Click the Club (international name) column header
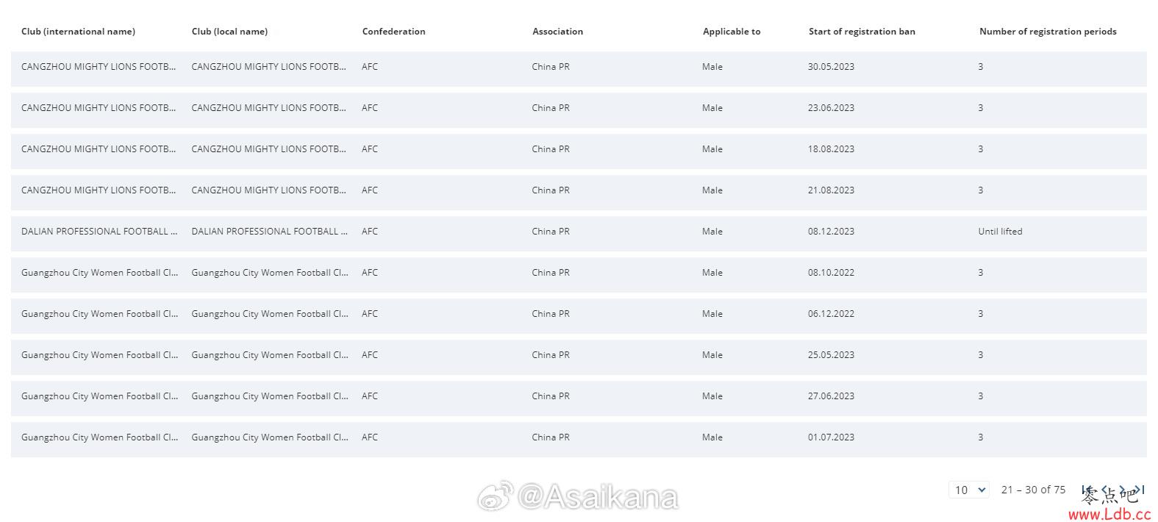Screen dimensions: 1158x522 (78, 32)
